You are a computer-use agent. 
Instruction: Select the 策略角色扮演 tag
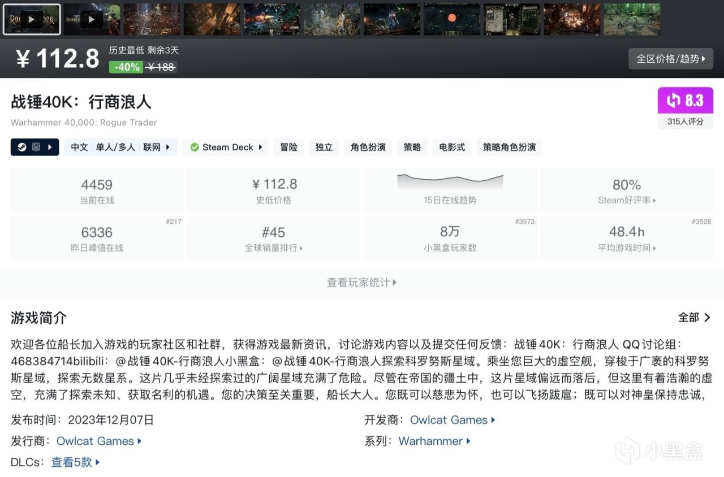tap(510, 148)
